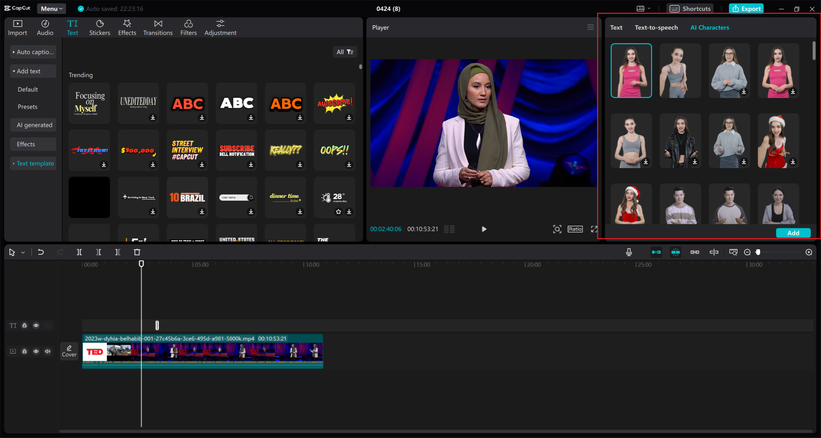Download the Santa hat AI character
This screenshot has height=438, width=821.
click(x=793, y=162)
